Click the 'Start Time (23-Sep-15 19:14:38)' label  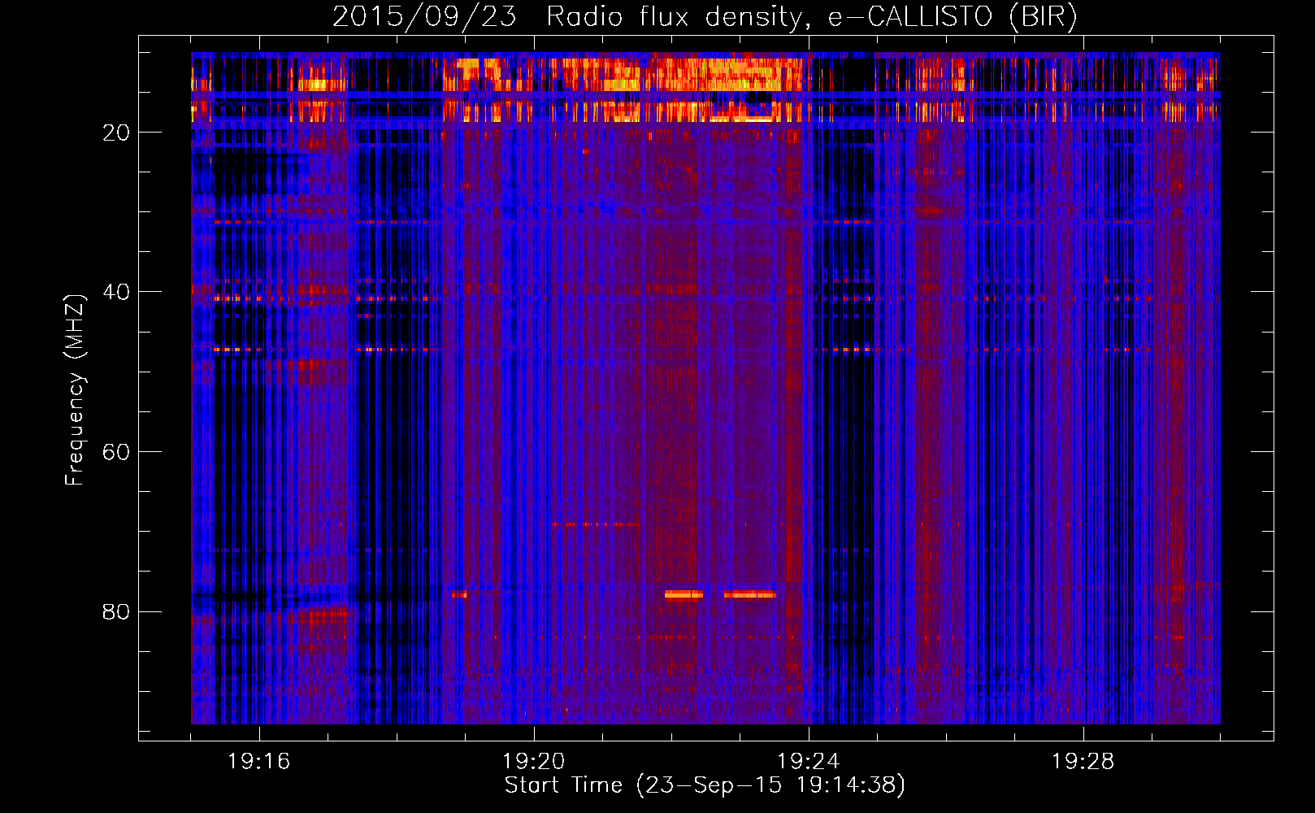[705, 785]
